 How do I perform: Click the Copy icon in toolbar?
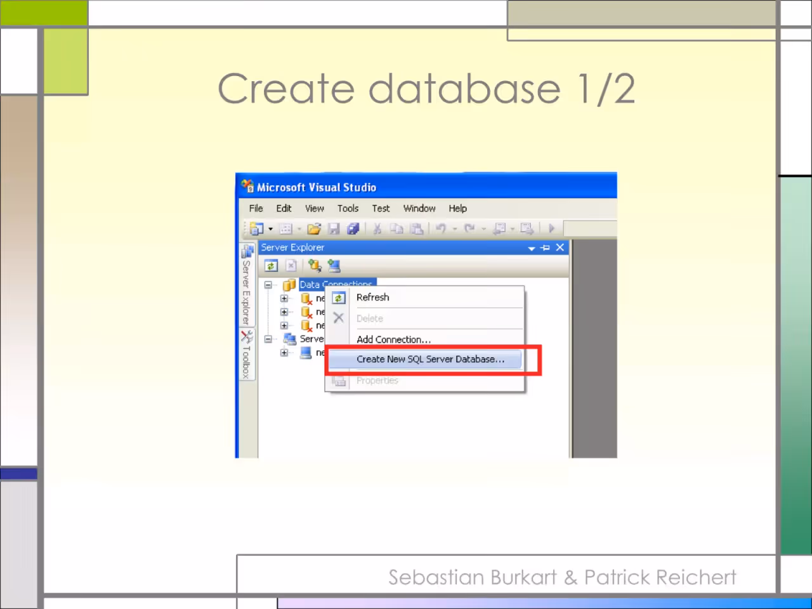click(x=396, y=228)
